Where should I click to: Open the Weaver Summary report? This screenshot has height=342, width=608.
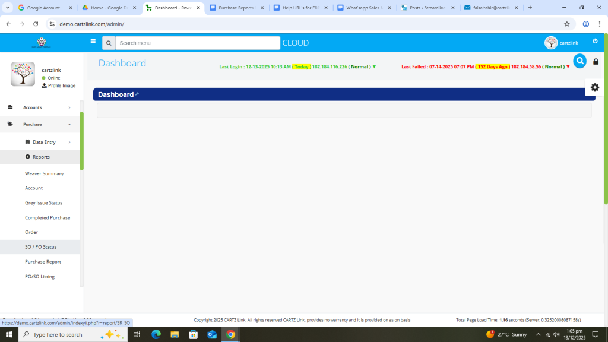pyautogui.click(x=44, y=173)
